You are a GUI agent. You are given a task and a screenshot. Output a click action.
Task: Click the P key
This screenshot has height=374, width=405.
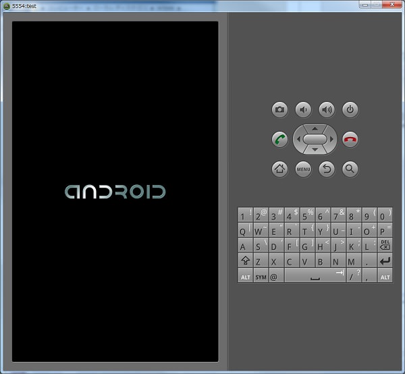[385, 230]
